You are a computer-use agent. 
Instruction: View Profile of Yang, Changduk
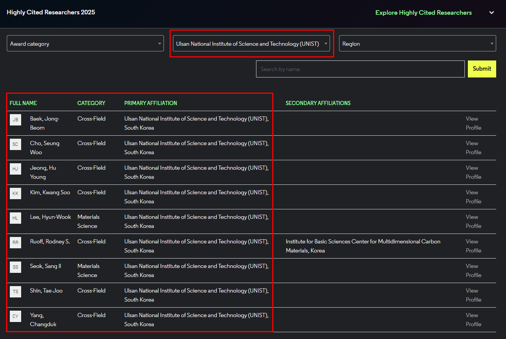473,320
